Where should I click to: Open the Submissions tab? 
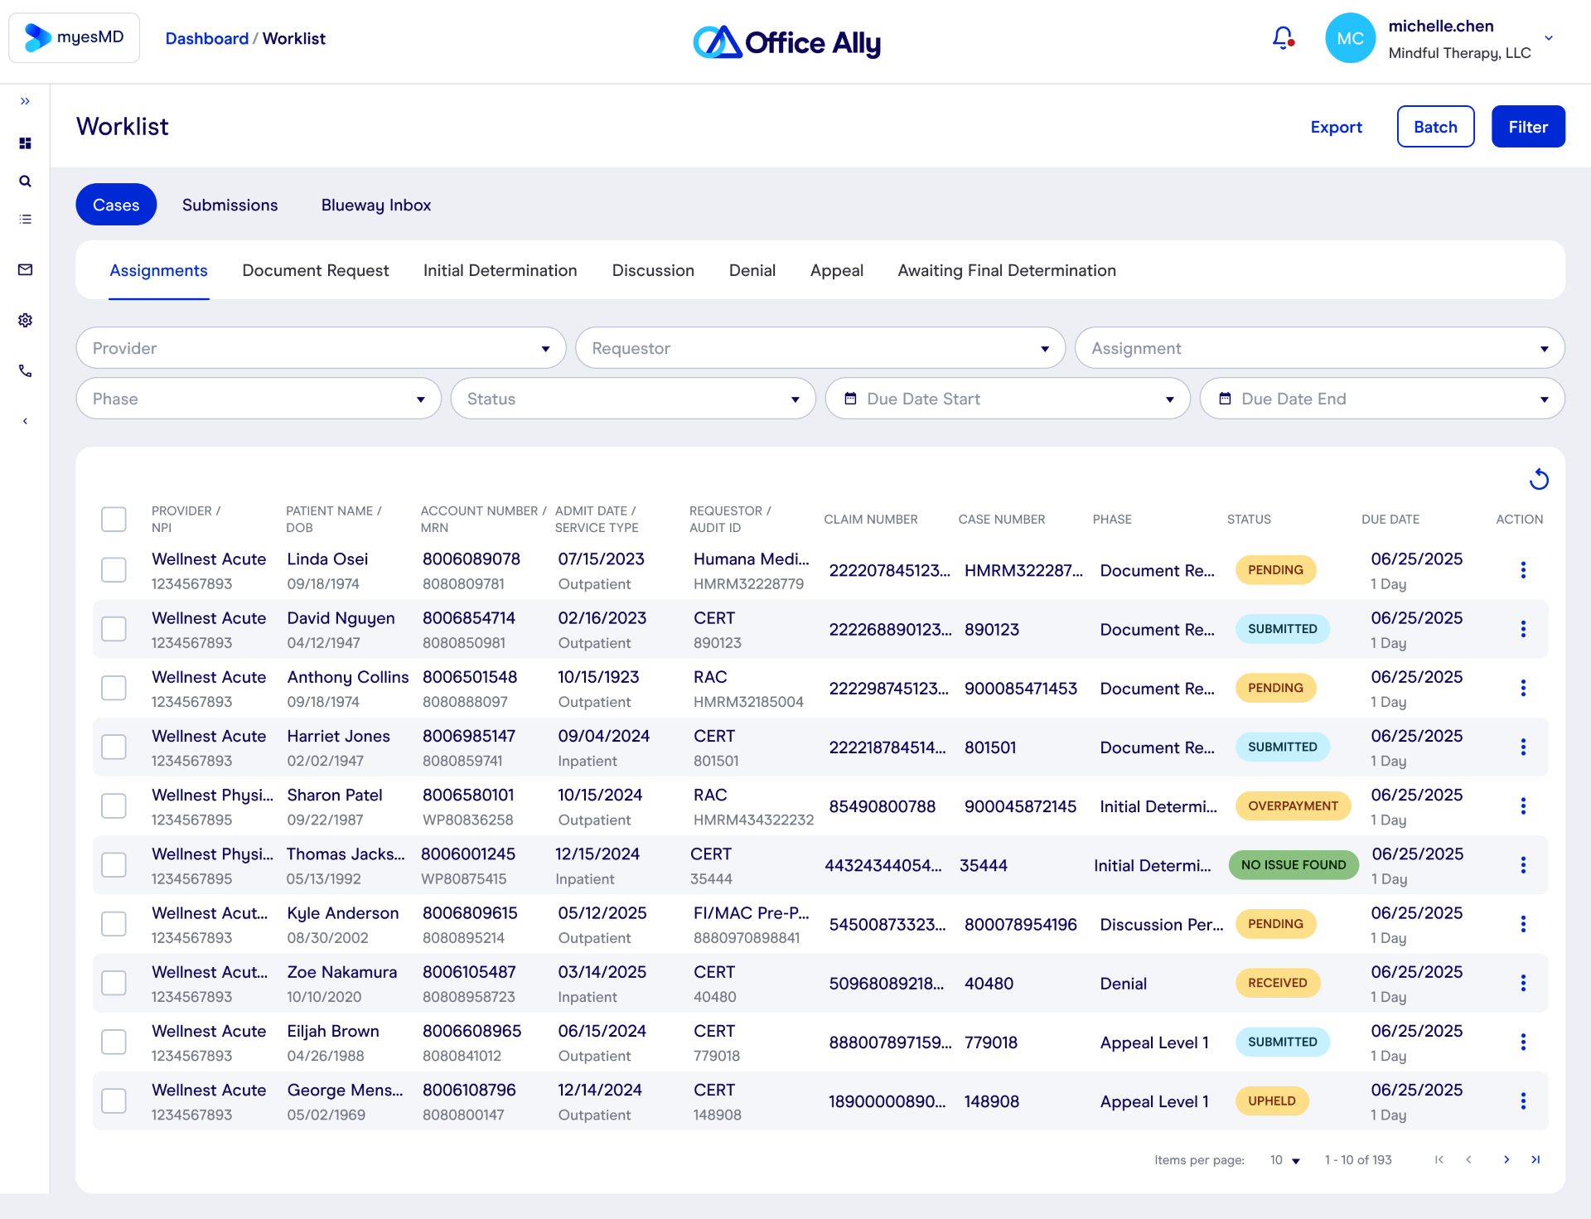tap(230, 206)
